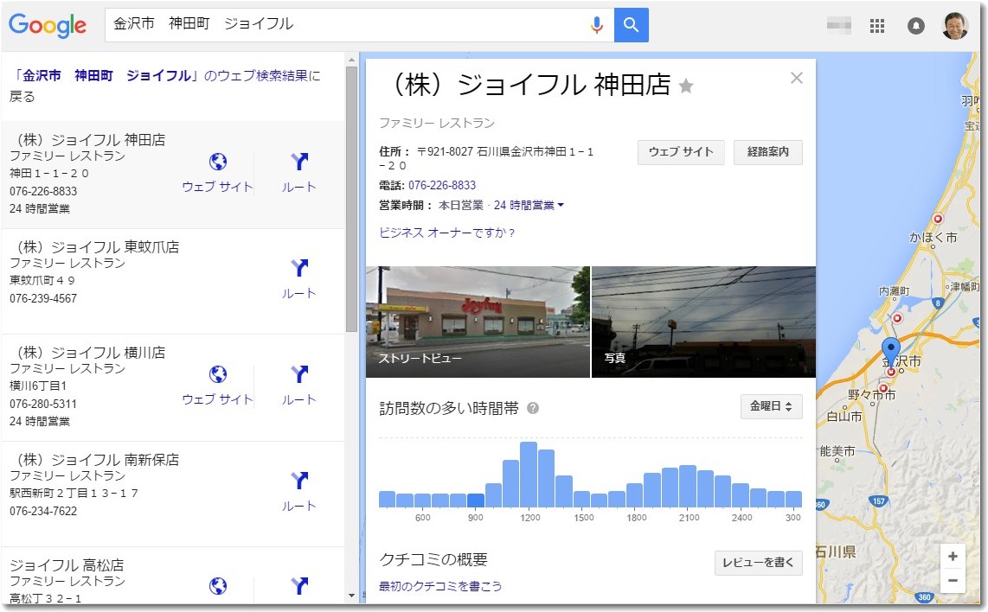Click address 駅西新町２丁目１３−１７

[74, 493]
